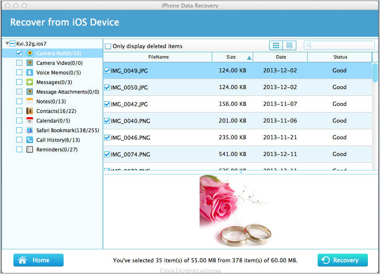
Task: Click the 541.00 KB size cell
Action: (232, 154)
